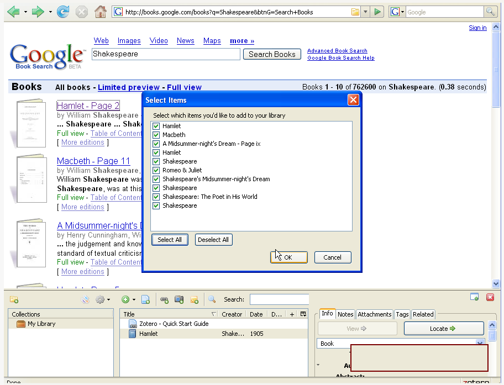Reload the page with the browser refresh icon
The height and width of the screenshot is (385, 504).
coord(63,12)
